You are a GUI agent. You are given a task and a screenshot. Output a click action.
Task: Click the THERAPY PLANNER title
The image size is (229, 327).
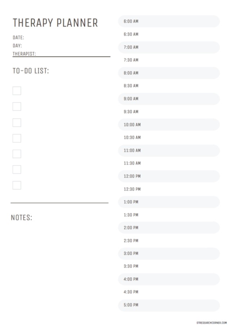pos(55,23)
